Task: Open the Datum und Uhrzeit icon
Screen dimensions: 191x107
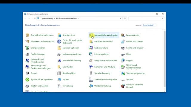Action: [123, 42]
